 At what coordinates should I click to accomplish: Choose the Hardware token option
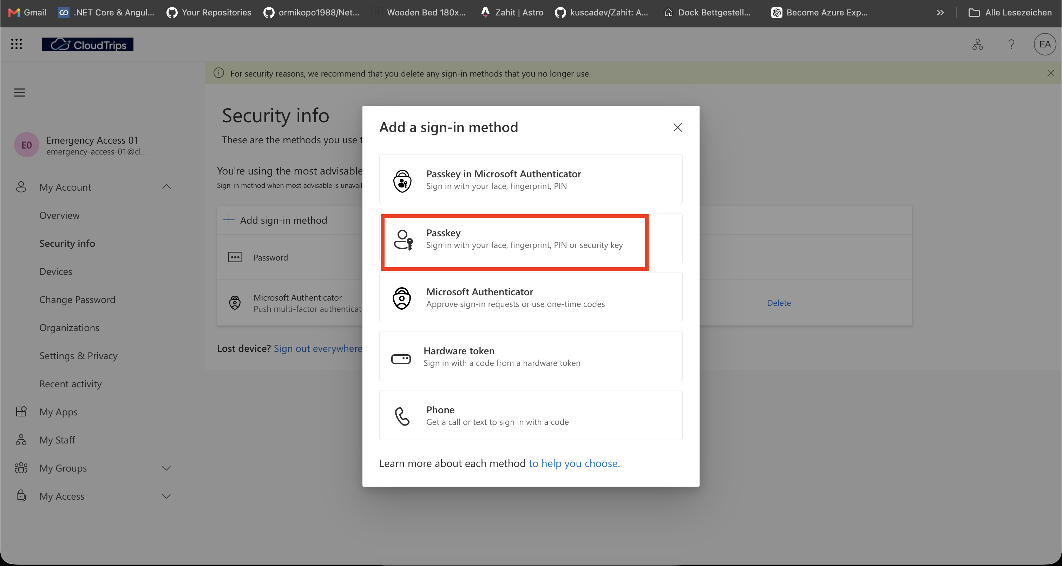(x=531, y=356)
